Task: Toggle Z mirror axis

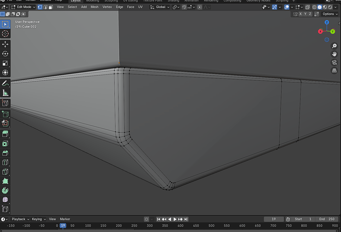Action: pyautogui.click(x=310, y=14)
